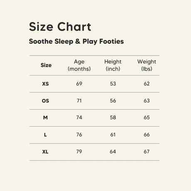Click the OS size row label

(45, 101)
